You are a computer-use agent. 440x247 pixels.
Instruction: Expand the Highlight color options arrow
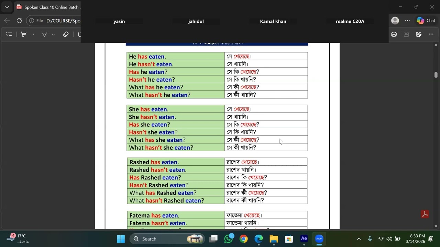pyautogui.click(x=33, y=35)
